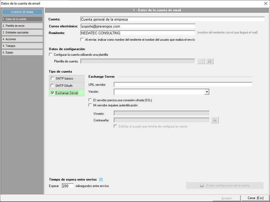Viewport: 270px width, 202px height.
Task: Click the Esperar milliseconds input box
Action: pyautogui.click(x=67, y=186)
